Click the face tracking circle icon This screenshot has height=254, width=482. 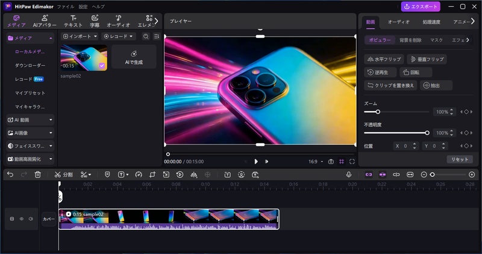point(242,174)
